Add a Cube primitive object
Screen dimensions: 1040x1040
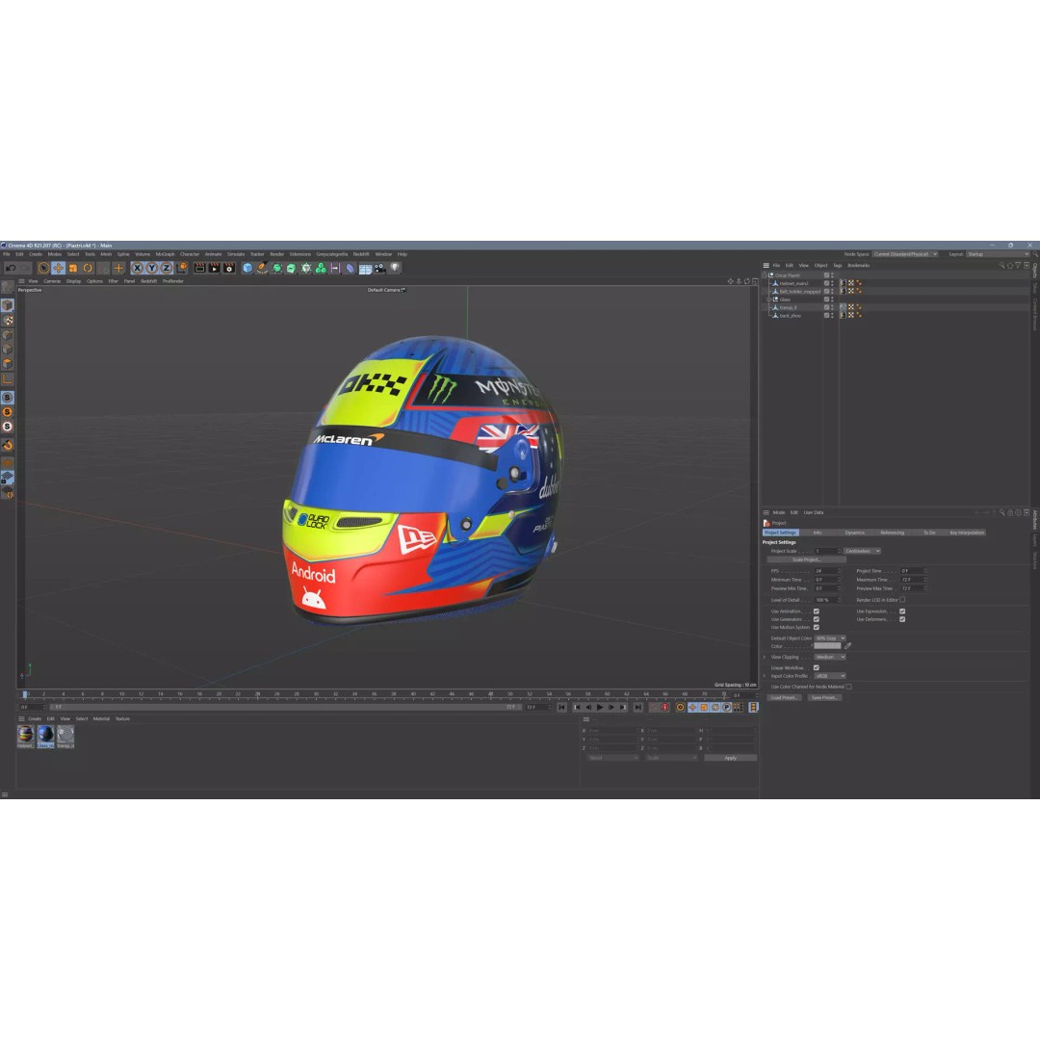(x=247, y=268)
